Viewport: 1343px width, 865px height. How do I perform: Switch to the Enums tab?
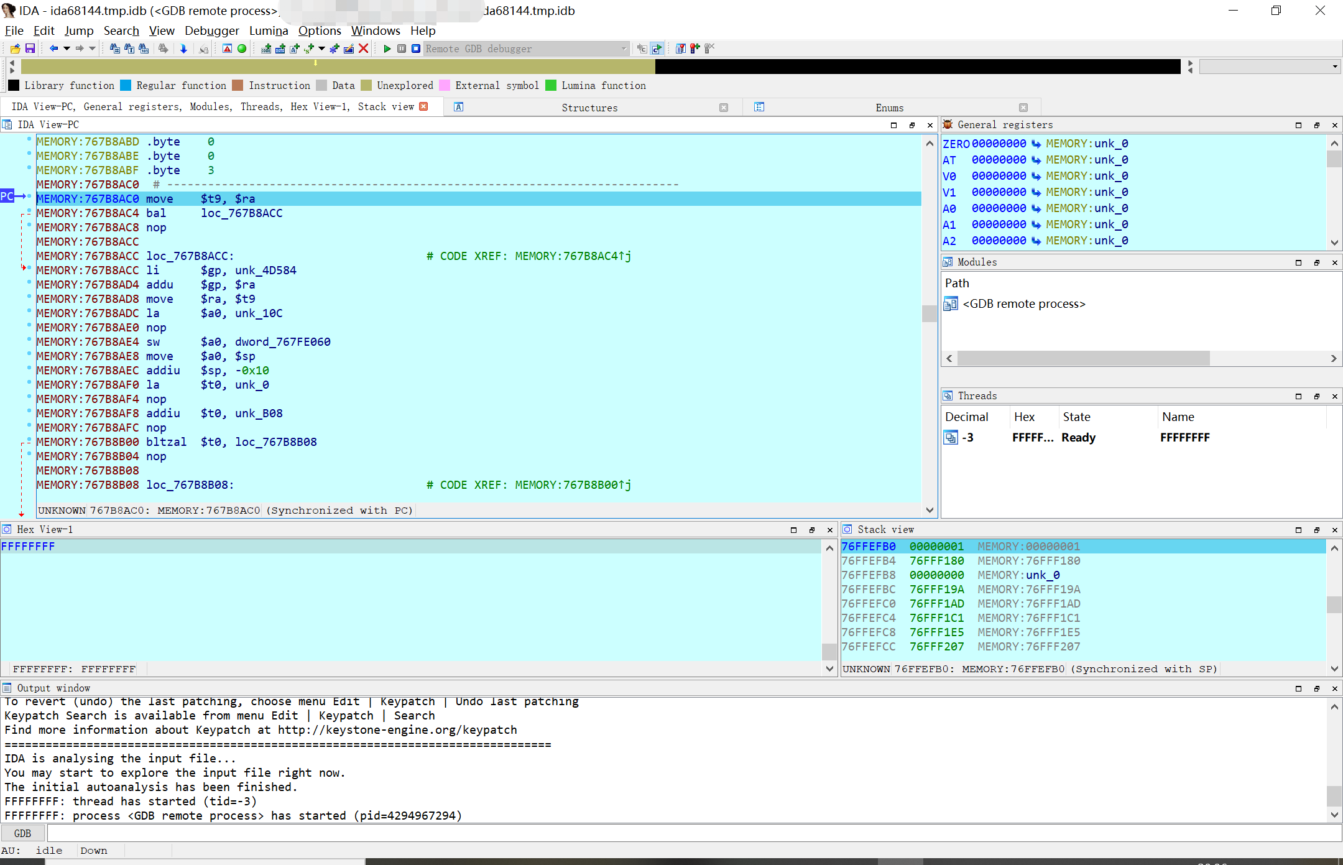click(889, 107)
